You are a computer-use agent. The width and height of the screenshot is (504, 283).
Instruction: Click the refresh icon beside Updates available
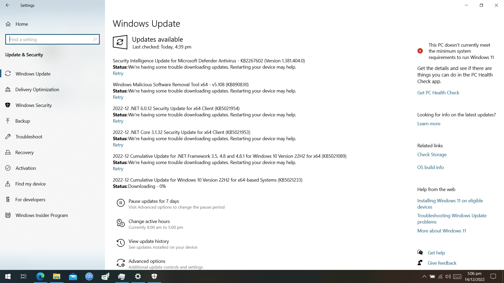[120, 42]
